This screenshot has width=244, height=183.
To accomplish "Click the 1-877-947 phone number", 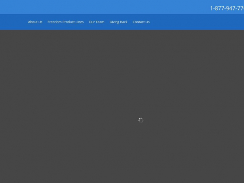I will click(x=227, y=8).
